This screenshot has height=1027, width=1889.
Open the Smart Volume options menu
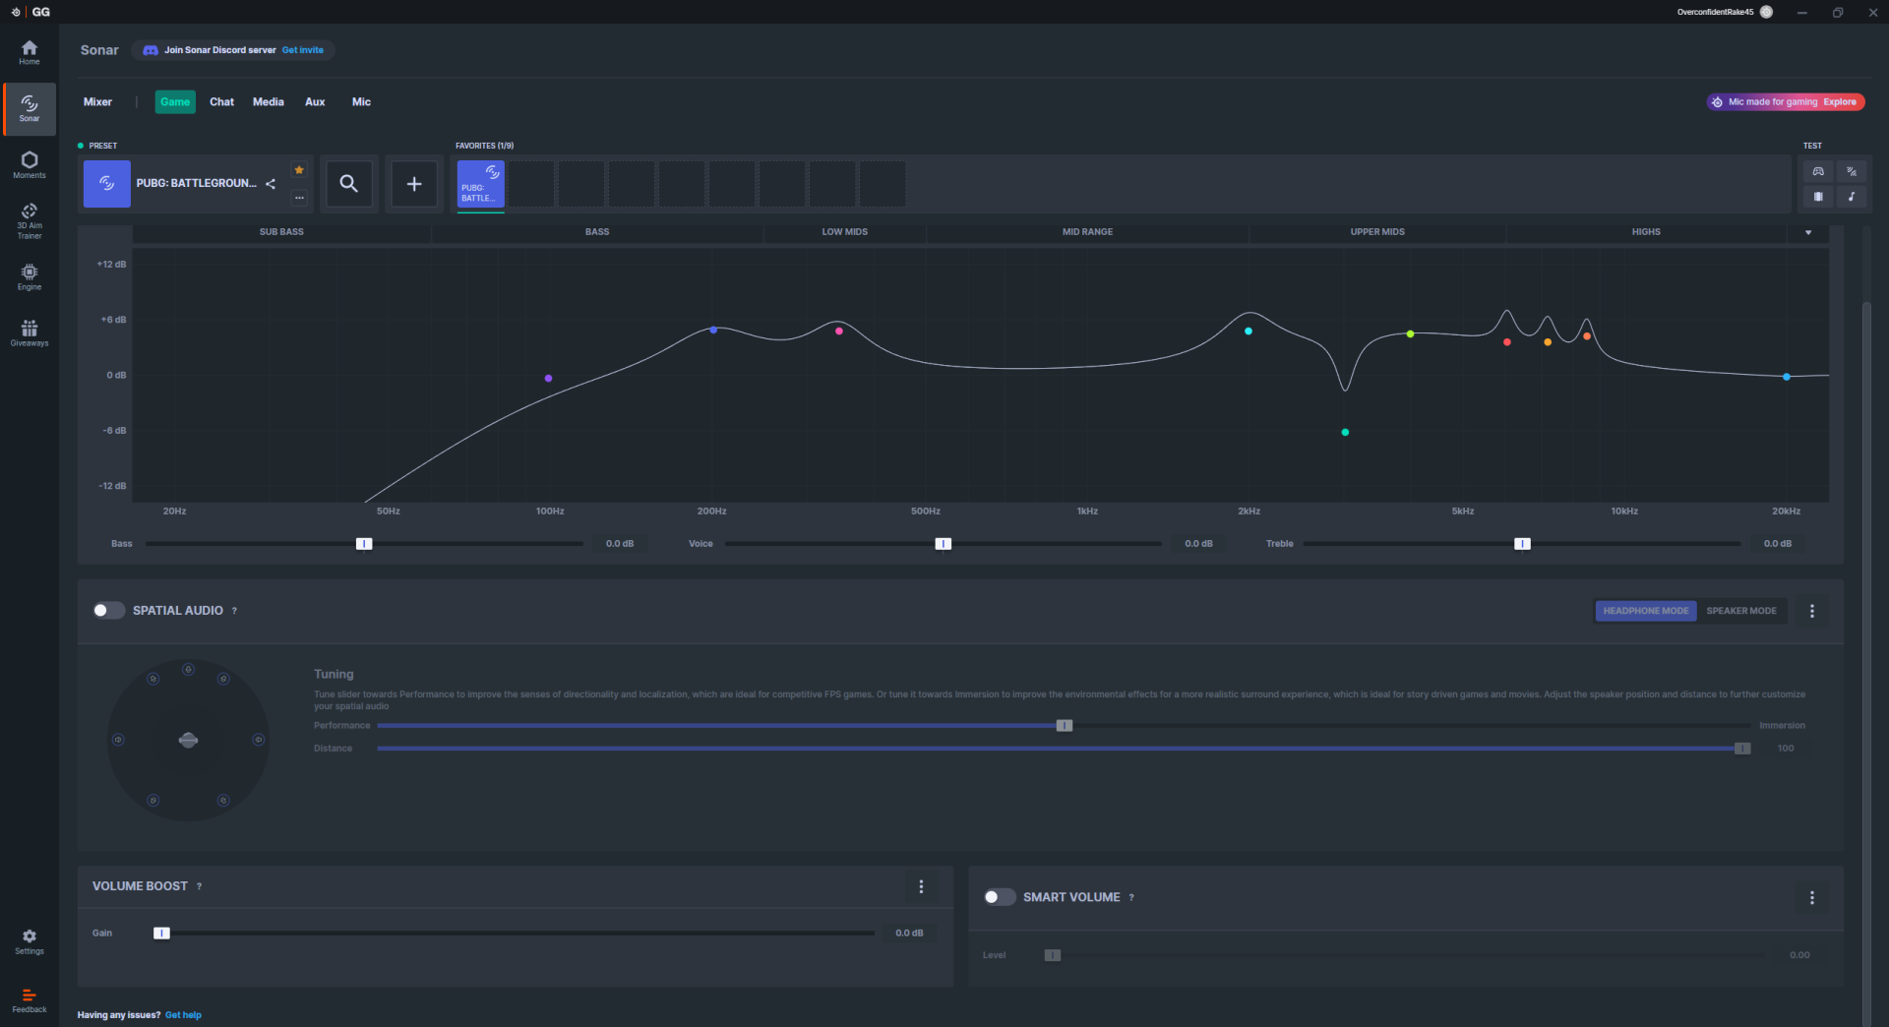point(1812,897)
